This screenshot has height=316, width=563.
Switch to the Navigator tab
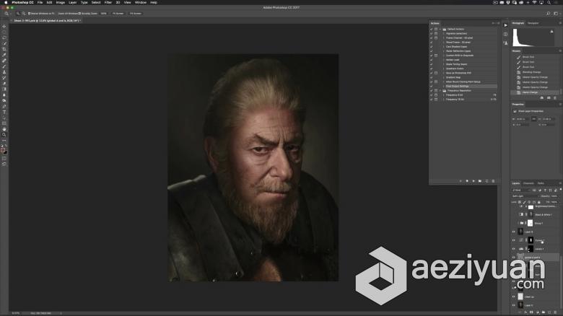[533, 23]
